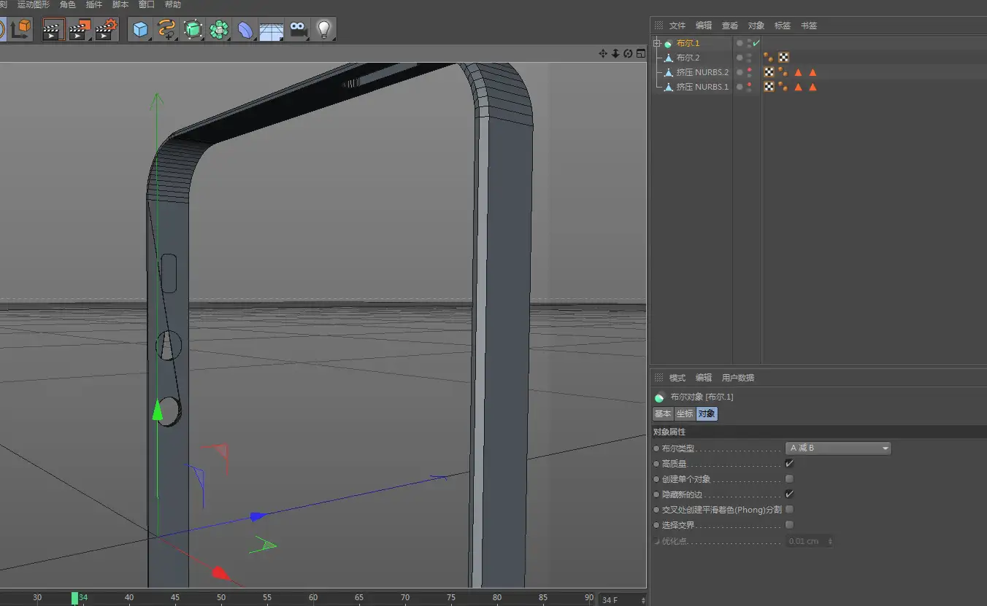987x606 pixels.
Task: Open the render settings clapperboard with gear
Action: pyautogui.click(x=106, y=29)
